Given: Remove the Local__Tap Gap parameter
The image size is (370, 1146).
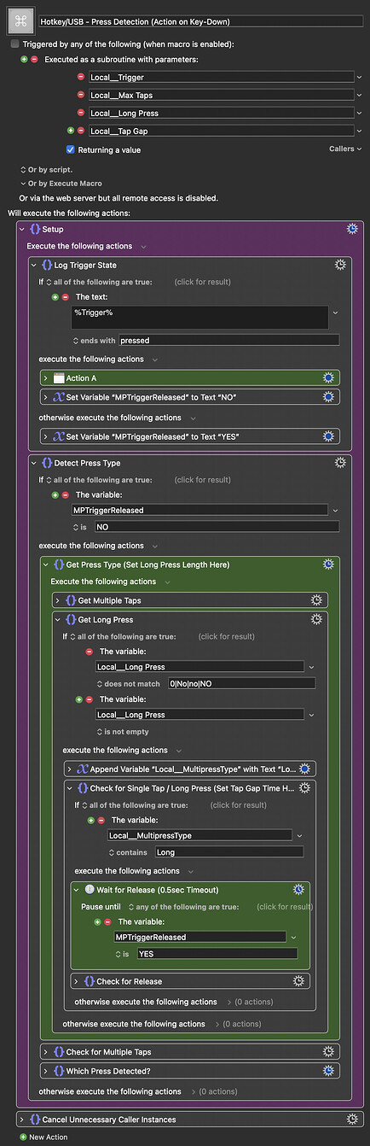Looking at the screenshot, I should (x=81, y=131).
